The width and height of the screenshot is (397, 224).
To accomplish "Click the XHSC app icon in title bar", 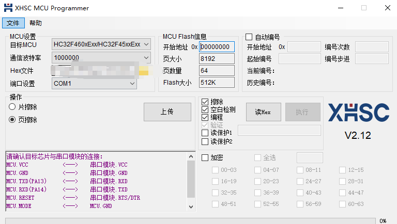I will point(8,8).
